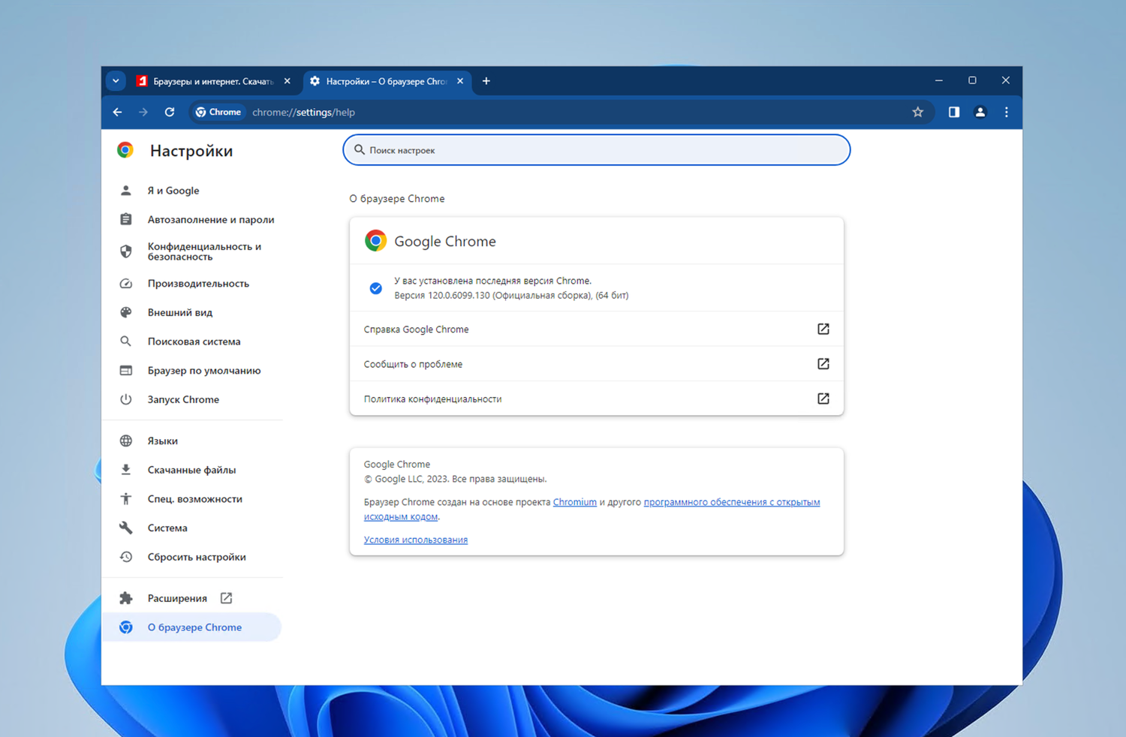Viewport: 1126px width, 737px height.
Task: Click external link icon for Политика конфиденциальности
Action: (823, 399)
